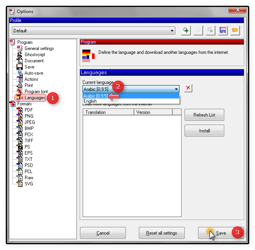Expand the Current language combo box
Viewport: 255px width, 250px height.
coord(176,89)
